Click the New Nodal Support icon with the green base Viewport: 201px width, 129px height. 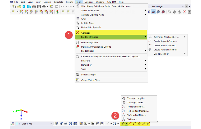tap(57, 12)
